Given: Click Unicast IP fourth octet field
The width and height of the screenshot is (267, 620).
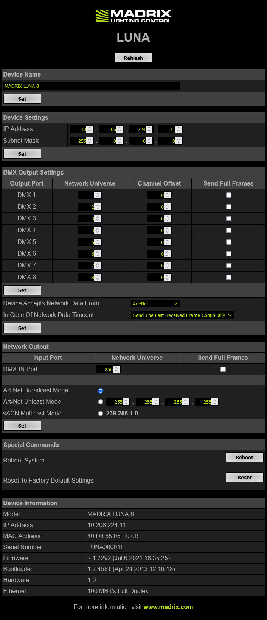Looking at the screenshot, I should click(x=206, y=402).
